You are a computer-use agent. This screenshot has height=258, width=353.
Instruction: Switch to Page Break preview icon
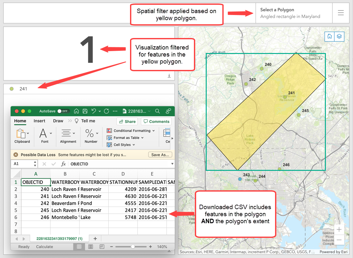(102, 247)
